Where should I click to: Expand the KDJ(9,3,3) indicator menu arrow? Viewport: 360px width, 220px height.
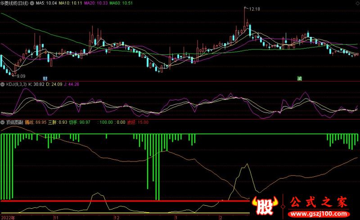[x=3, y=84]
